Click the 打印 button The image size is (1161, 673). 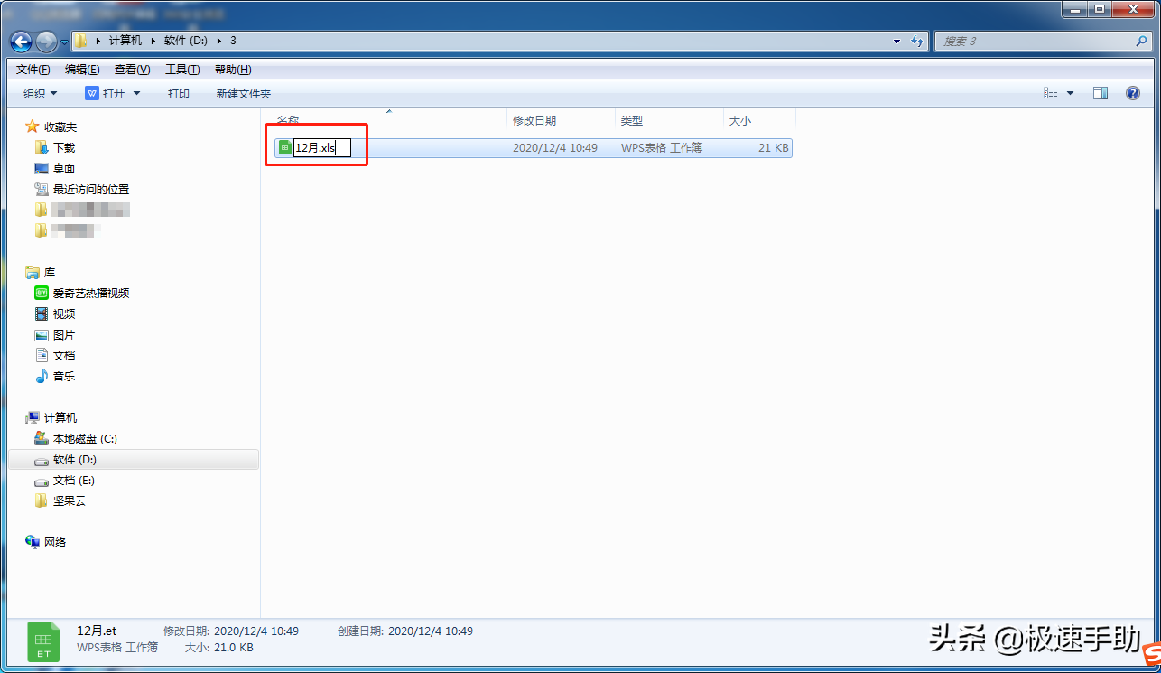pyautogui.click(x=178, y=93)
